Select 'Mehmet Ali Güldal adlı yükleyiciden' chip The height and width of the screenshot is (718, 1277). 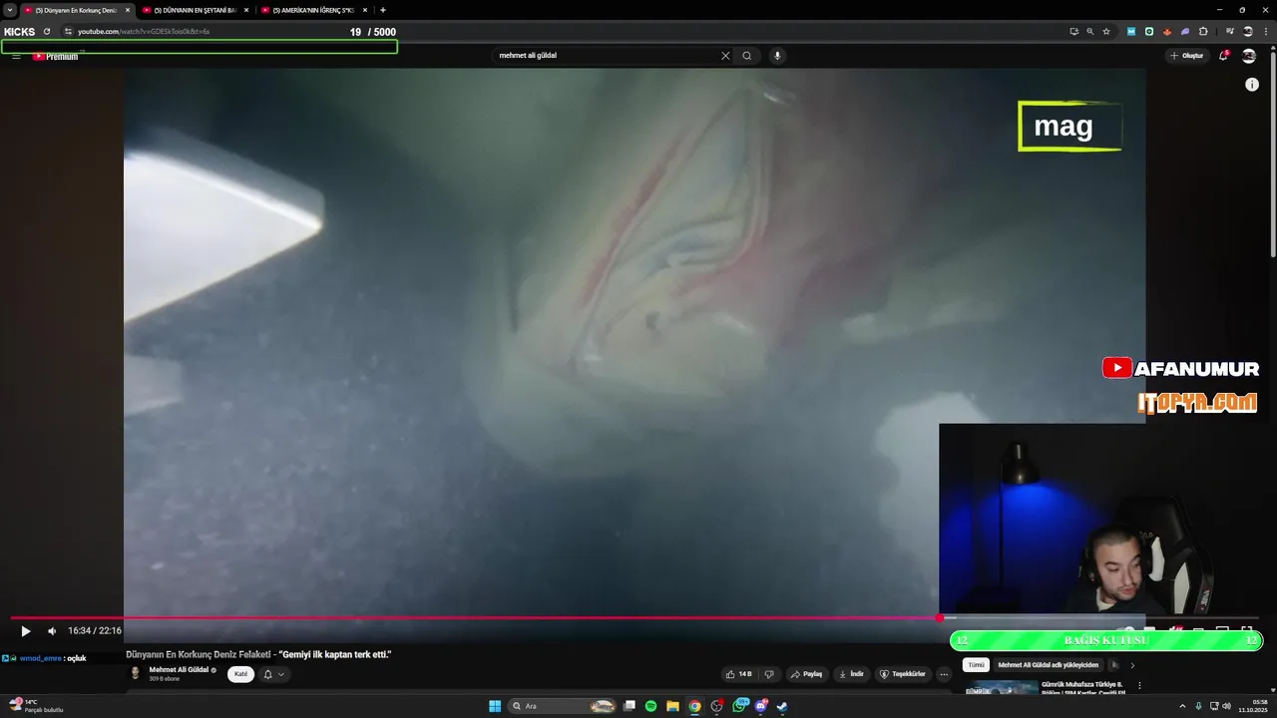pyautogui.click(x=1048, y=665)
